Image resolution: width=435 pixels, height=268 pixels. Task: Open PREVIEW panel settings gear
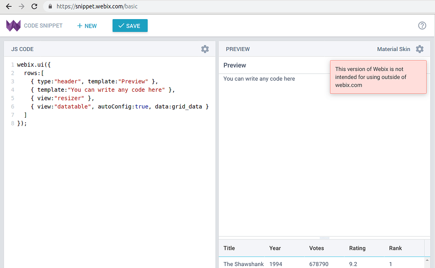pos(419,49)
